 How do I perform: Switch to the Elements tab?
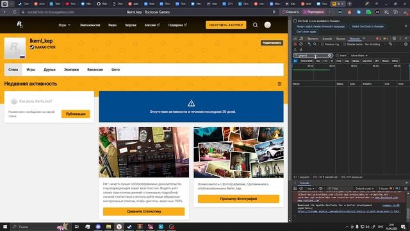tap(313, 38)
